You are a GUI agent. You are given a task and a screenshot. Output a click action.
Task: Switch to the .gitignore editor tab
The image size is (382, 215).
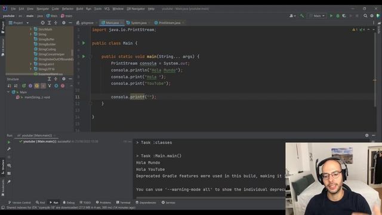tap(87, 23)
